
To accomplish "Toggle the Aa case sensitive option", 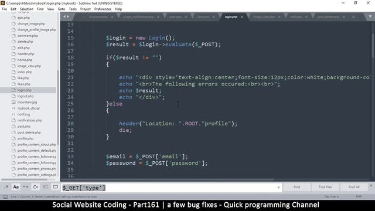I will pyautogui.click(x=16, y=187).
